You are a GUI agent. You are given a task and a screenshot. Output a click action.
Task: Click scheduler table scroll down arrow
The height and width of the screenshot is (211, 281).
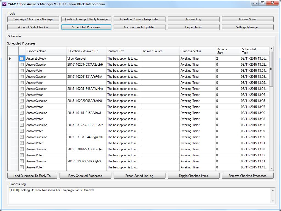[x=271, y=168]
